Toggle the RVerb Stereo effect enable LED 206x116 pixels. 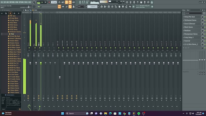pyautogui.click(x=205, y=27)
